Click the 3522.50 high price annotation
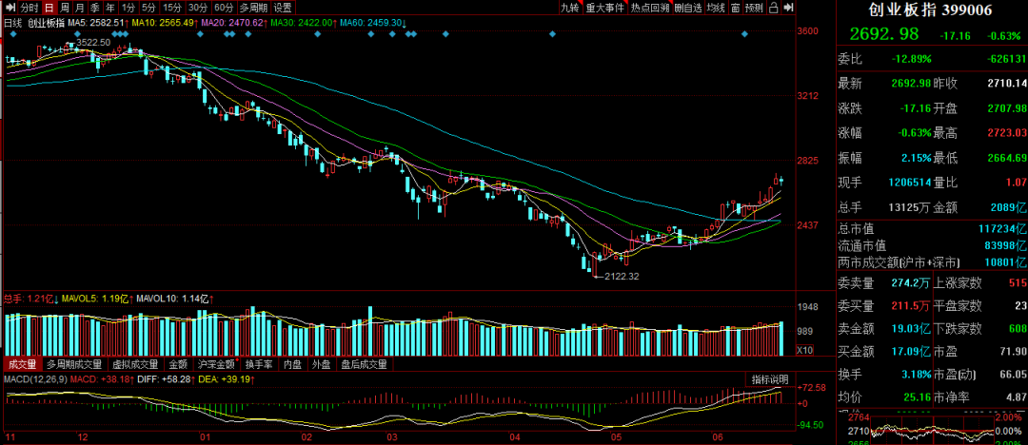Screen dimensions: 1028x445 93,42
